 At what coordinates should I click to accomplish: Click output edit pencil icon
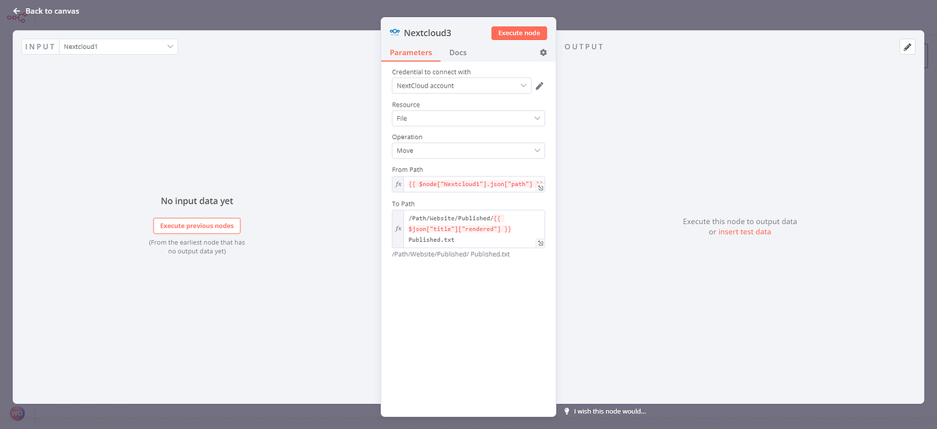tap(907, 47)
